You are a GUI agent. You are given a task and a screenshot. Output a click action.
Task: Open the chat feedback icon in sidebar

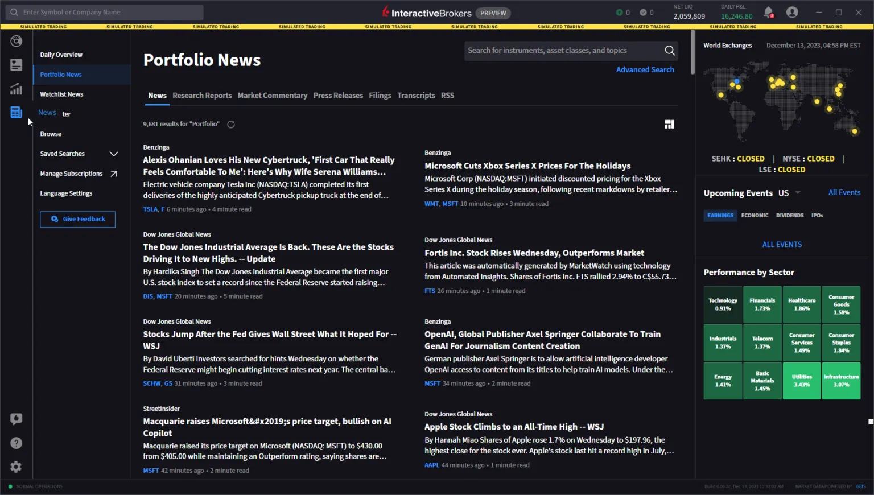click(16, 419)
